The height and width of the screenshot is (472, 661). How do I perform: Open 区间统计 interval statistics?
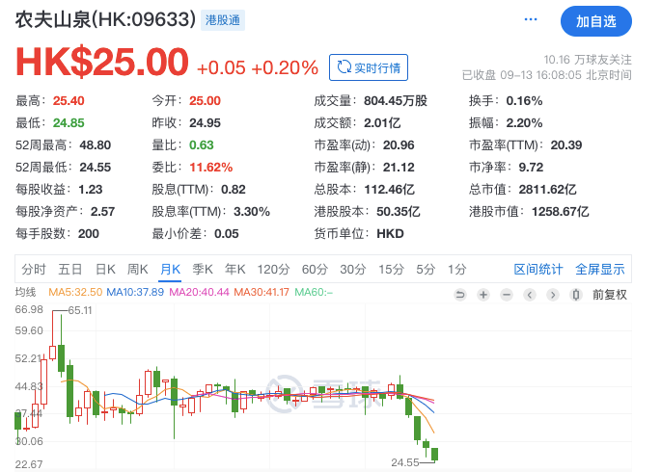pyautogui.click(x=538, y=269)
